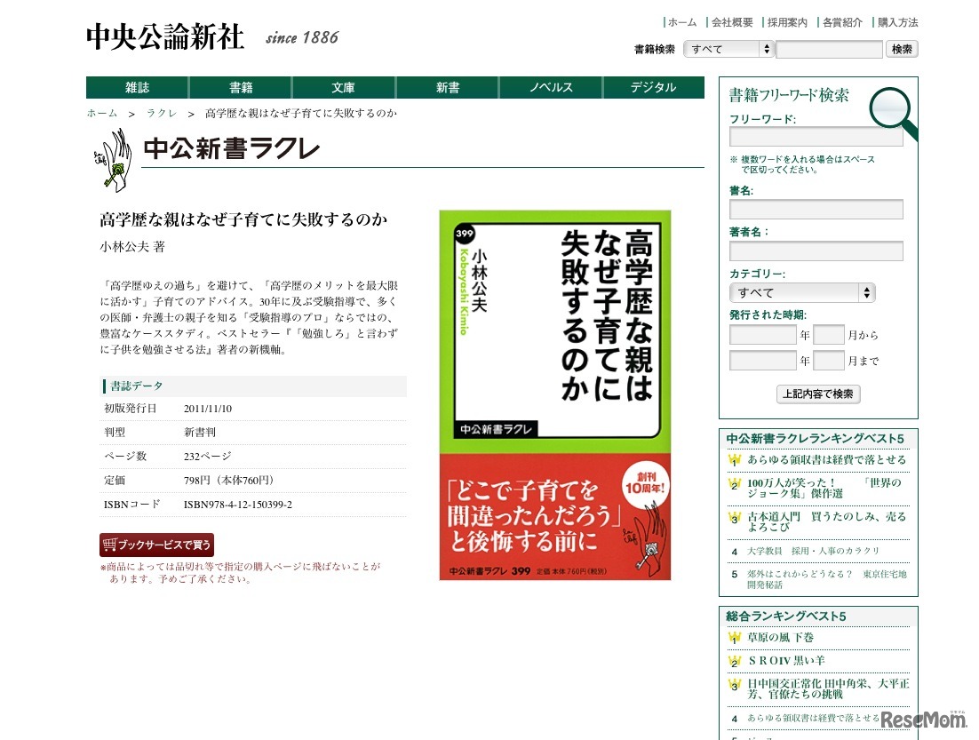Open rank 4 あらゆる領収書 in the overall ranking
The height and width of the screenshot is (740, 979).
tap(813, 718)
